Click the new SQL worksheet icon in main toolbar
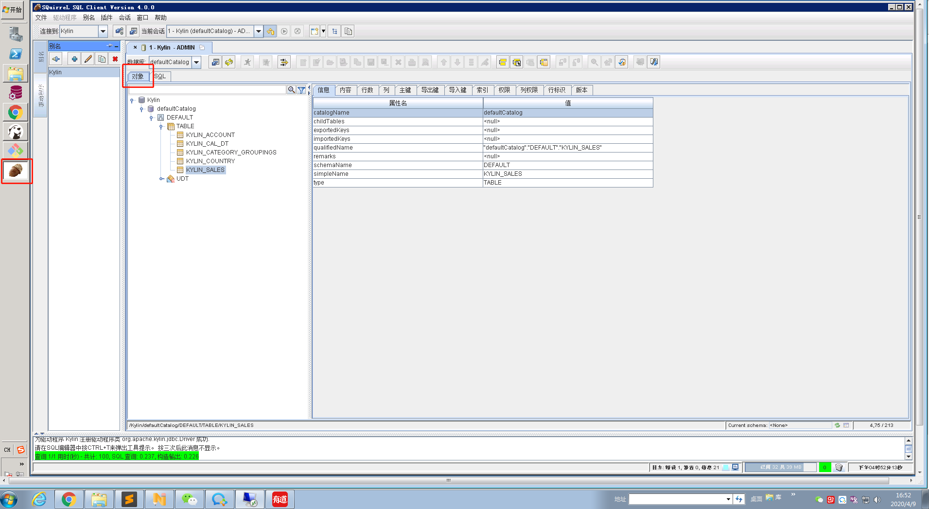 point(315,31)
